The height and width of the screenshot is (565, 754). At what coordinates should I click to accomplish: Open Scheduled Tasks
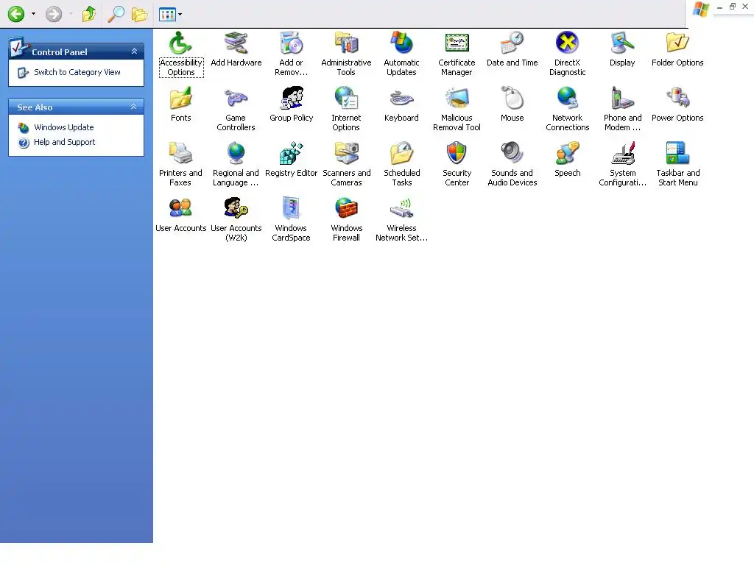click(x=401, y=164)
